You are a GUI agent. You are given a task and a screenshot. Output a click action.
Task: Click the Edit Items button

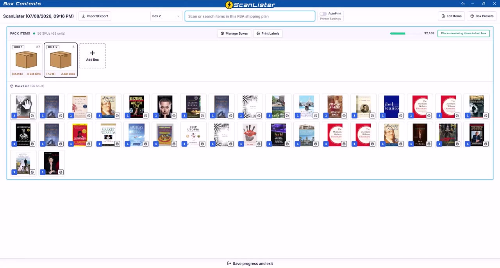tap(451, 16)
